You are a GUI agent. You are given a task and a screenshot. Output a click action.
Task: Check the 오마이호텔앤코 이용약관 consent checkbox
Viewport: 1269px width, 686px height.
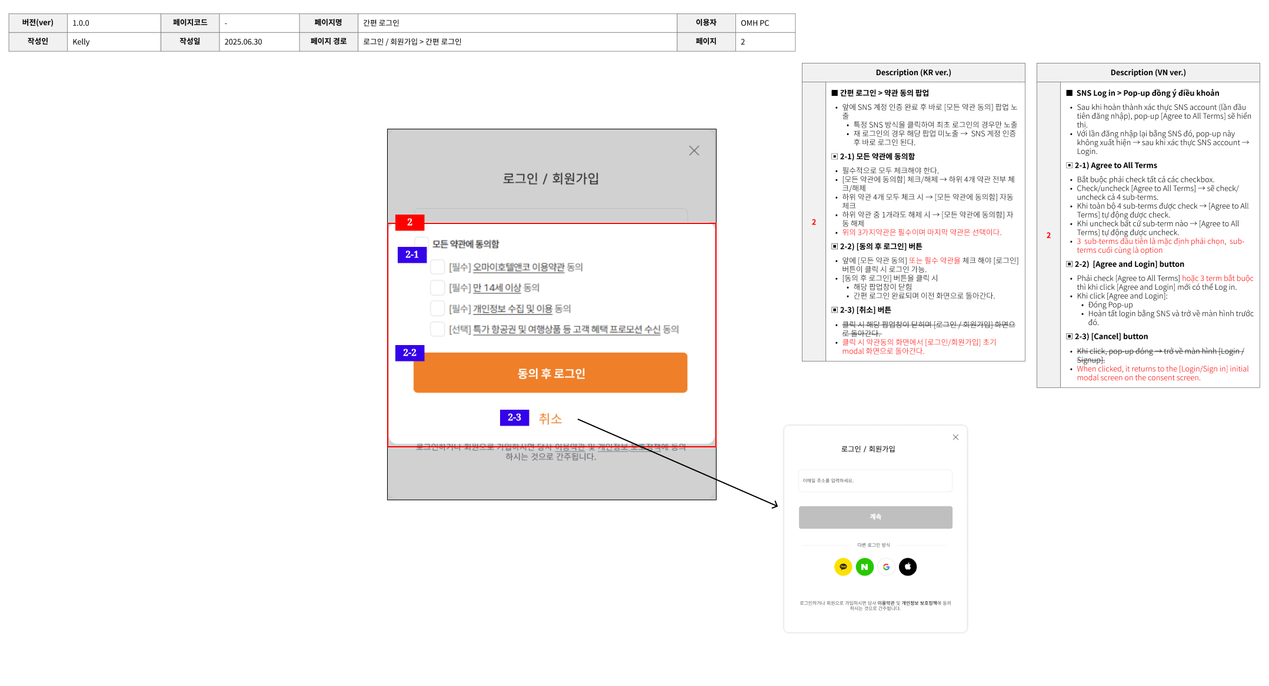(437, 267)
